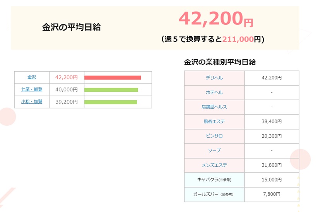Open the ピンサロ category link
318x212 pixels.
pyautogui.click(x=214, y=136)
